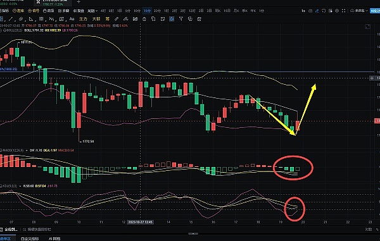Toggle the magnet snap tool

coord(136,19)
